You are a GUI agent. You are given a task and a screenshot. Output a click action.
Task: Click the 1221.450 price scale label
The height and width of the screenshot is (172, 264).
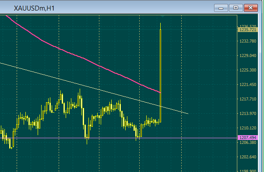248,85
